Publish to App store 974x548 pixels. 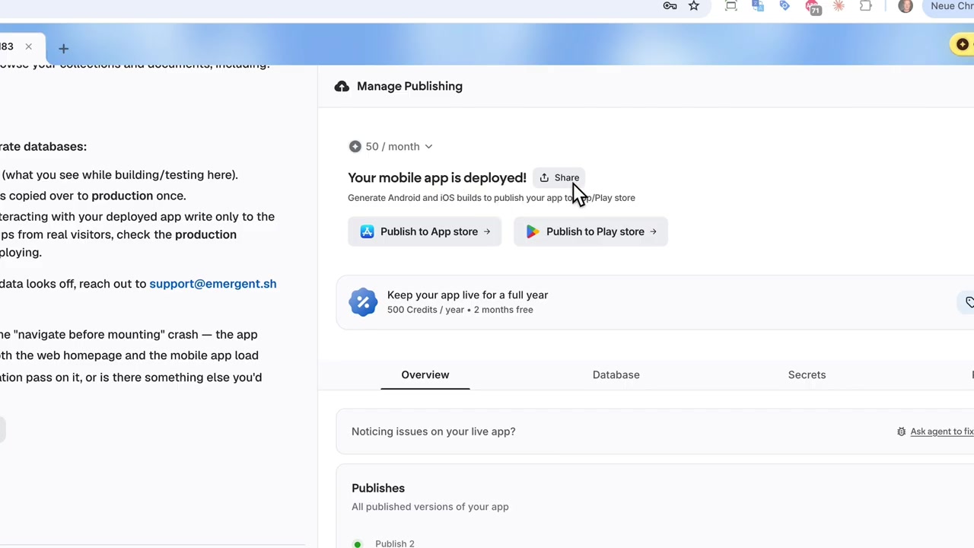pyautogui.click(x=425, y=231)
